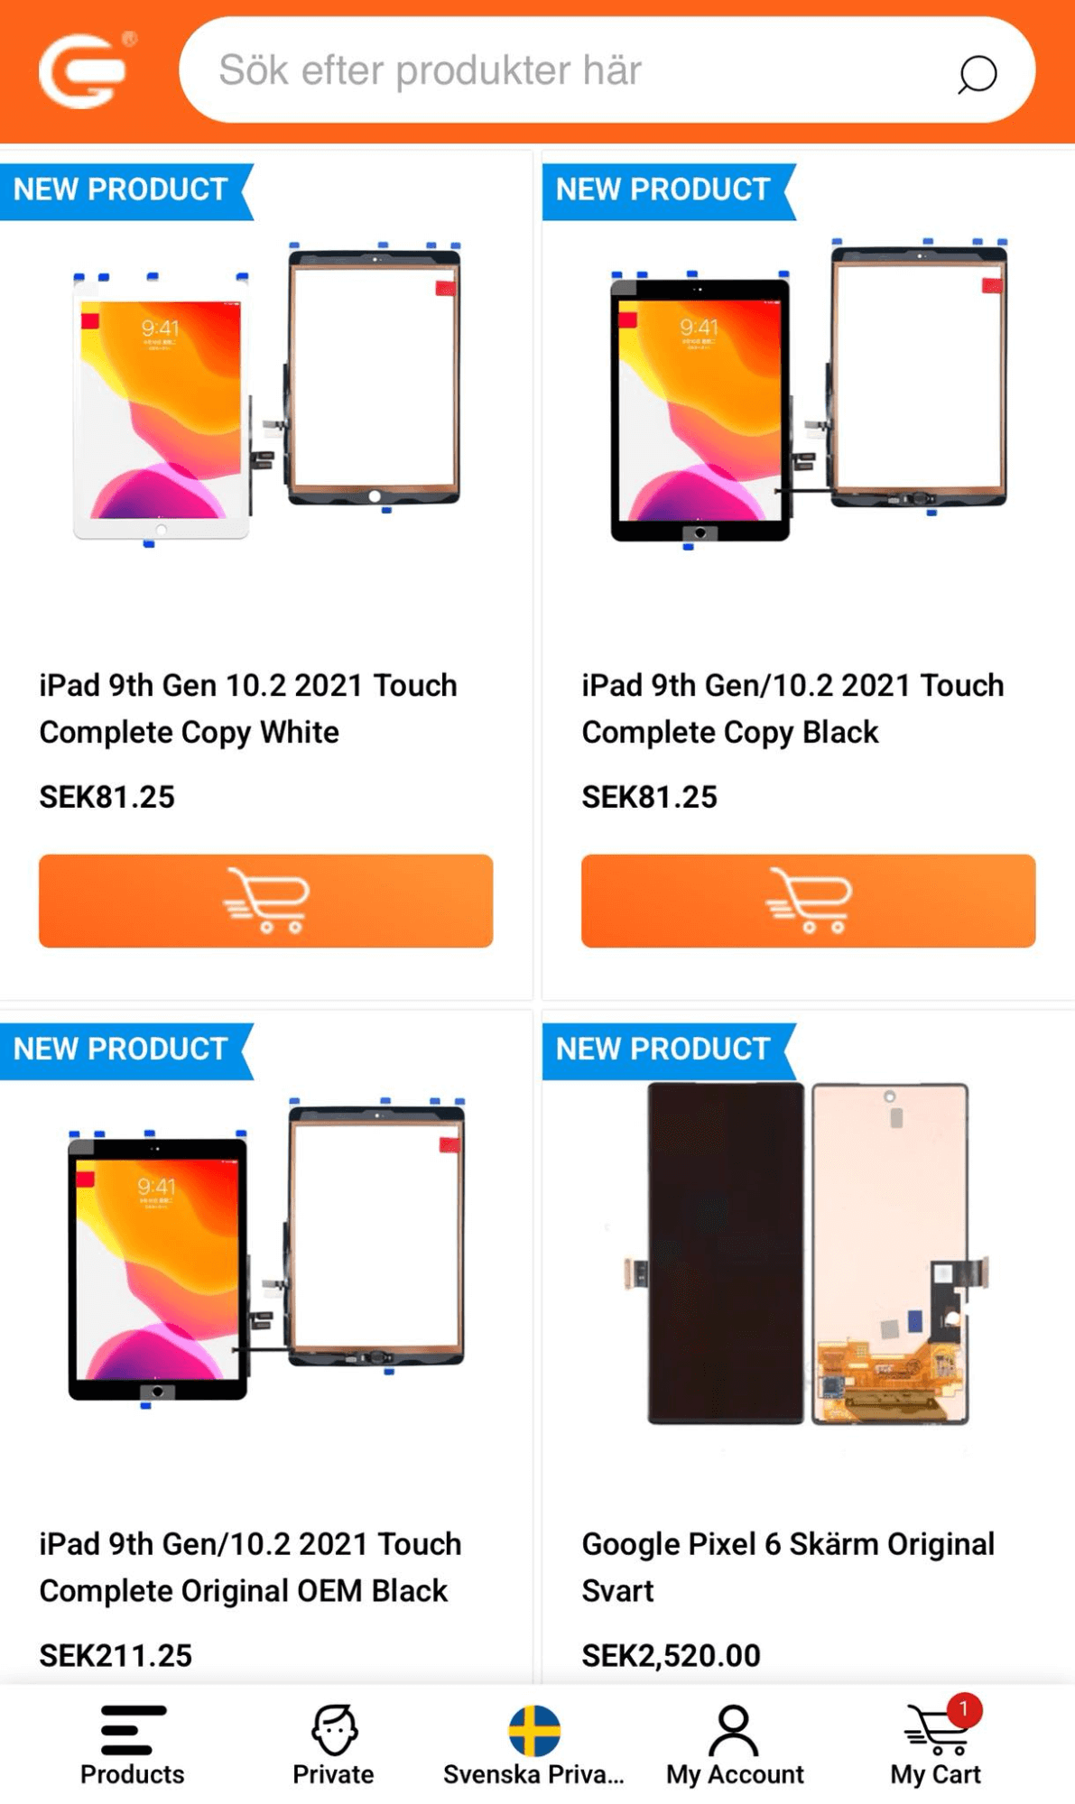This screenshot has width=1075, height=1804.
Task: Open Products tab in bottom bar
Action: pos(132,1745)
